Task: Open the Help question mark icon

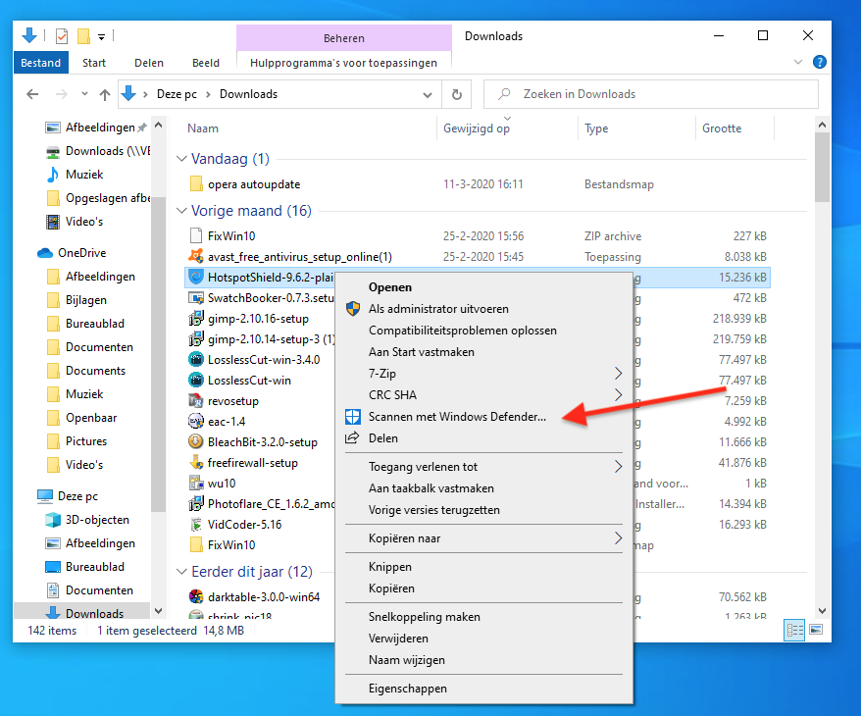Action: coord(820,63)
